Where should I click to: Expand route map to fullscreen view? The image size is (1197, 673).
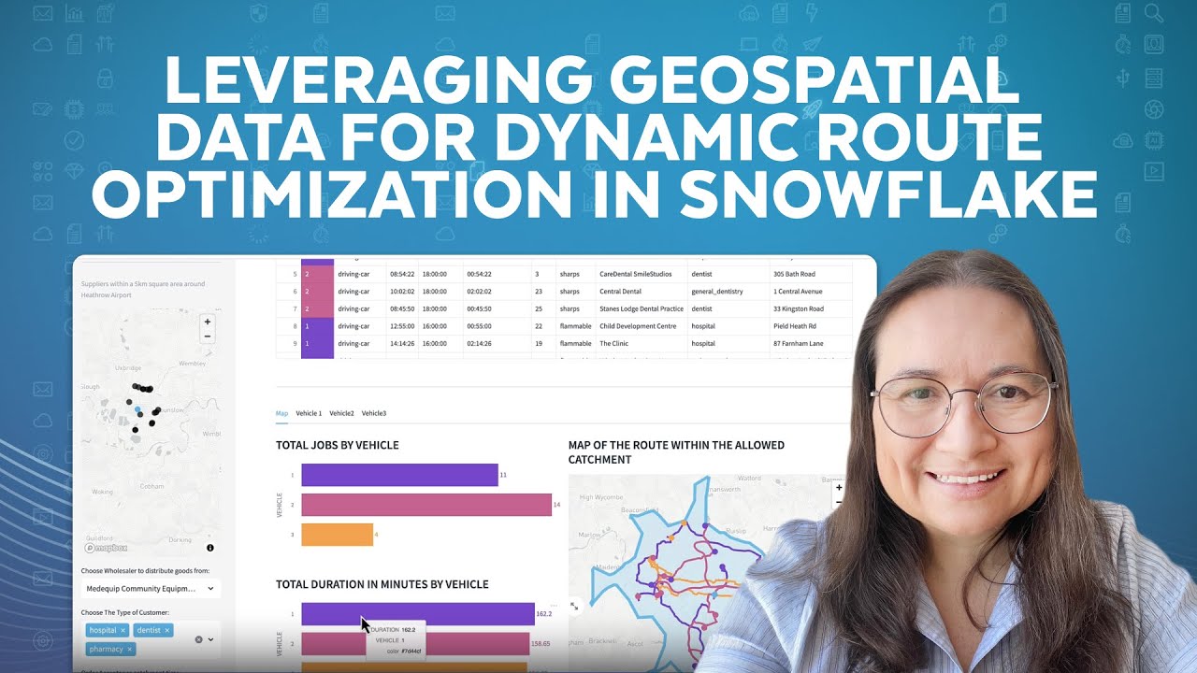point(574,606)
